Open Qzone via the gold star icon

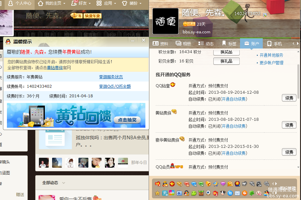[x=157, y=193]
